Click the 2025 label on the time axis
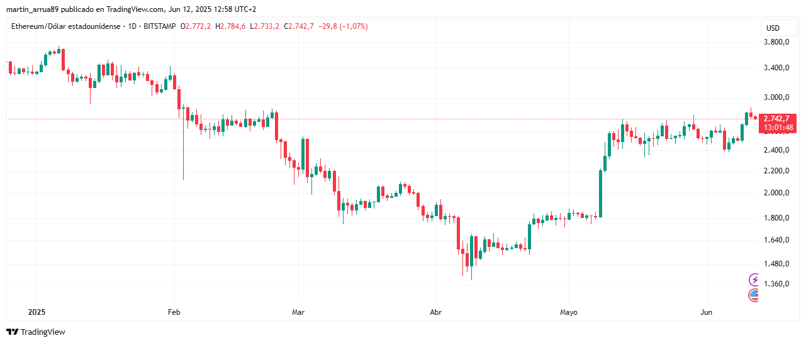 coord(36,312)
